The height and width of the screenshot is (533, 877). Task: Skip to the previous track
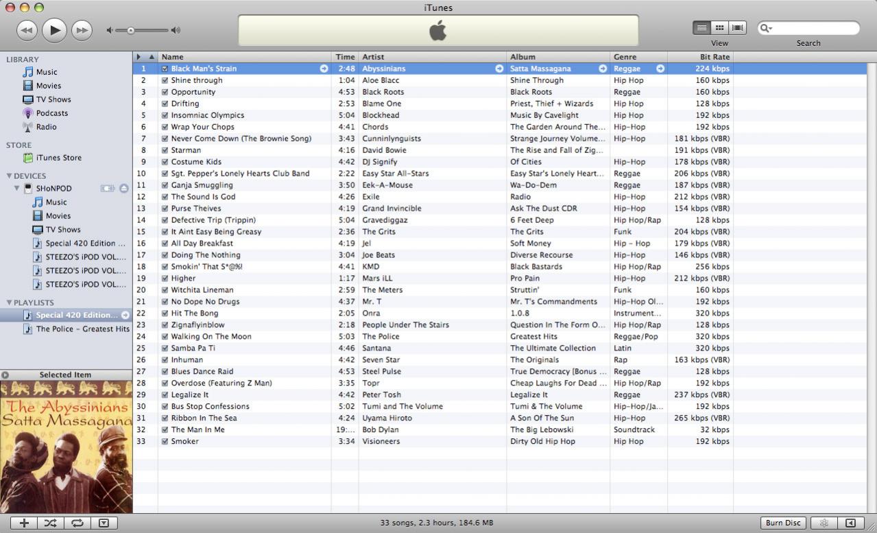tap(27, 30)
